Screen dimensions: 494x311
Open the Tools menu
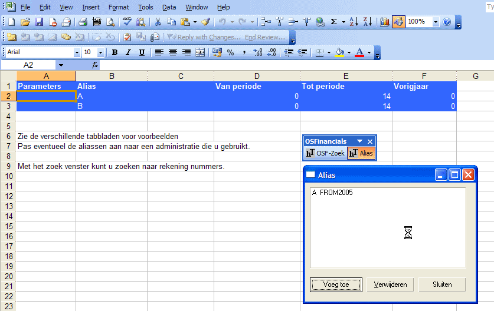[146, 7]
